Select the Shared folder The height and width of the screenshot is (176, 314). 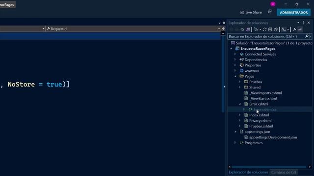(x=255, y=88)
